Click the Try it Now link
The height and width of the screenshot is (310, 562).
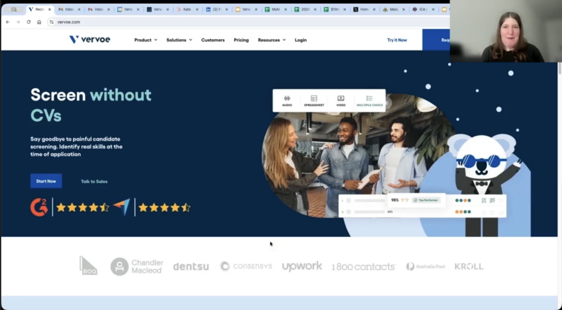(397, 40)
